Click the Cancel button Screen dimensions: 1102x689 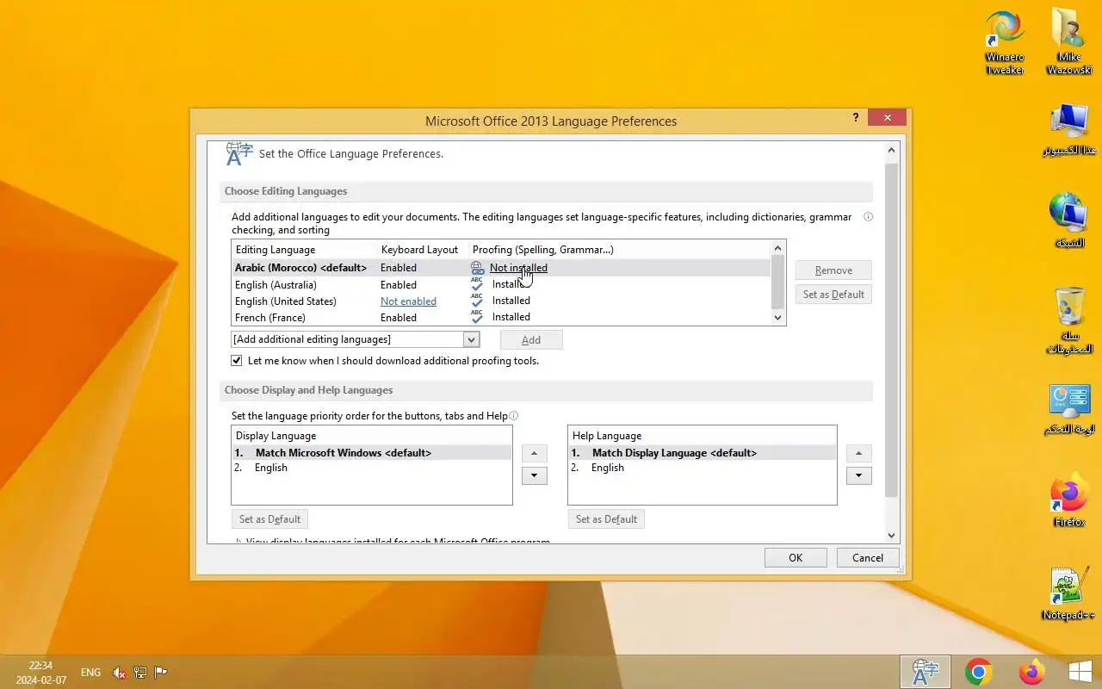pyautogui.click(x=868, y=557)
